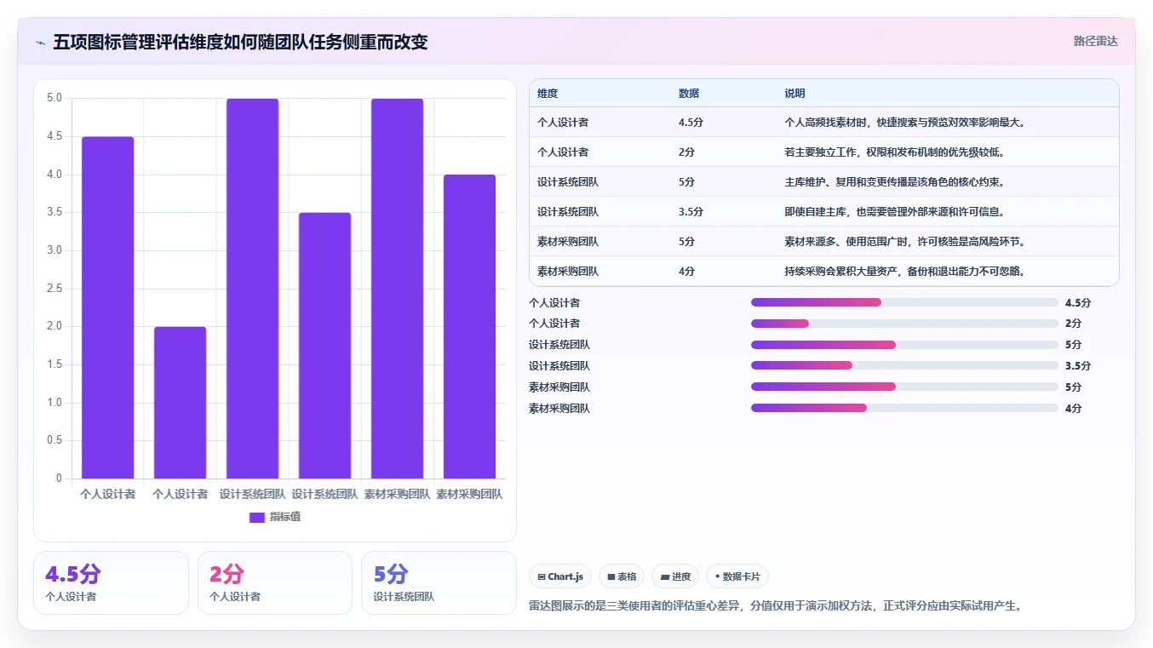1153x648 pixels.
Task: Click the small blue icon before the page title
Action: (x=40, y=43)
